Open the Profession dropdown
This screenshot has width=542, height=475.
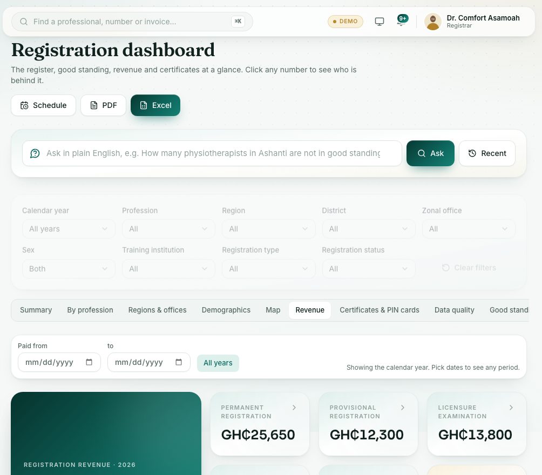(168, 229)
